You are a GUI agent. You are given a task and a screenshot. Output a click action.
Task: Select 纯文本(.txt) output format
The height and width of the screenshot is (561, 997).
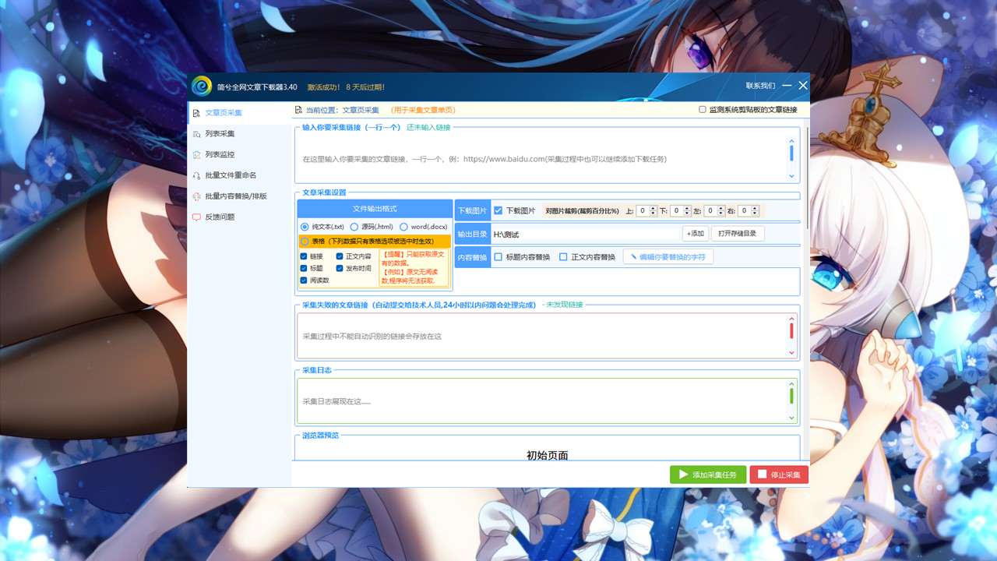tap(305, 227)
